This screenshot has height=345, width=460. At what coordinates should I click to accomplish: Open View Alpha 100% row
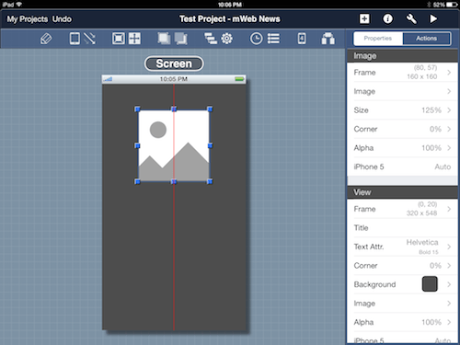click(x=402, y=322)
